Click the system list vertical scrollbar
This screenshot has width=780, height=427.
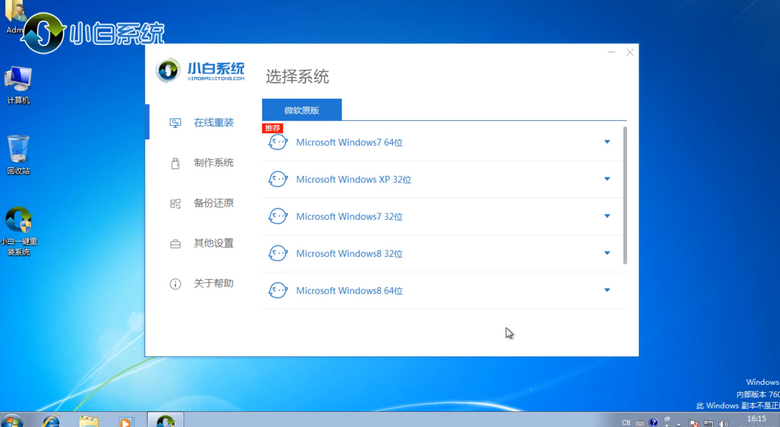tap(625, 196)
